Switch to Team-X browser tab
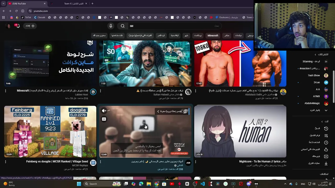The image size is (335, 188). point(69,4)
